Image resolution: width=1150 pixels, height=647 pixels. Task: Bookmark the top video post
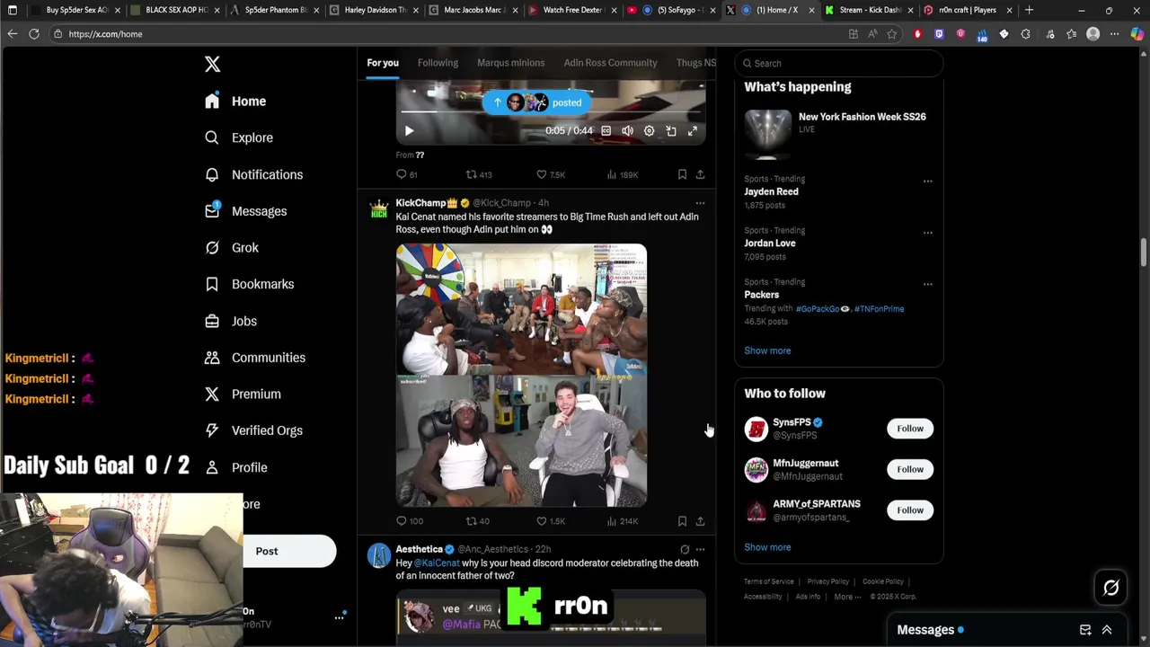[682, 174]
